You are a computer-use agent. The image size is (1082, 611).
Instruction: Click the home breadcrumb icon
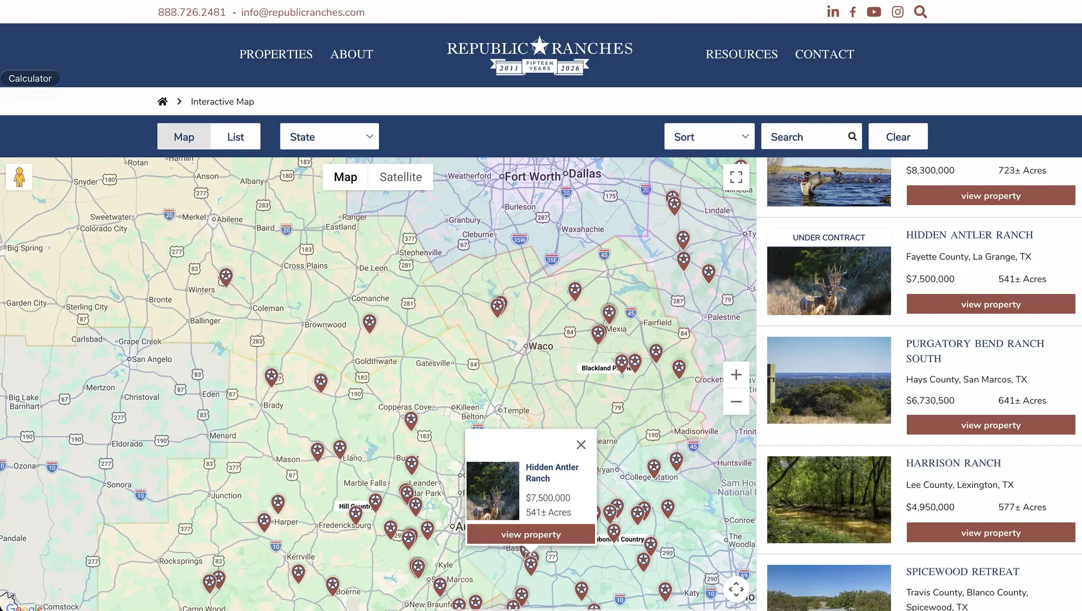click(162, 102)
